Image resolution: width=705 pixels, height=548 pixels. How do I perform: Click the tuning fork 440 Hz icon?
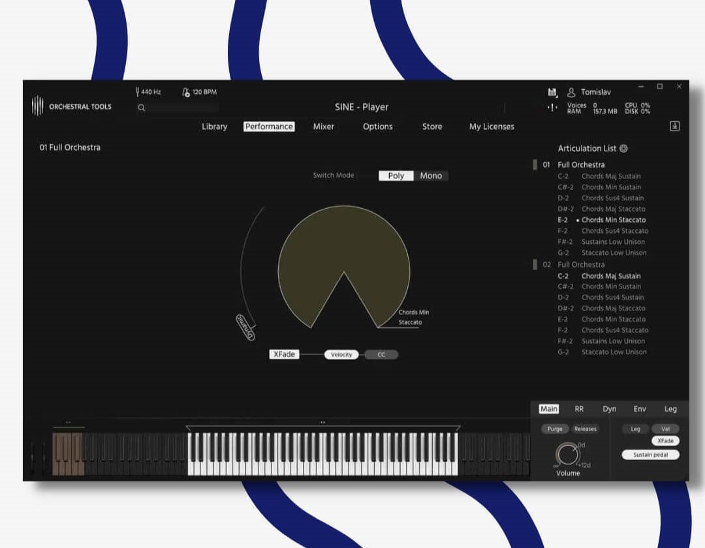138,92
